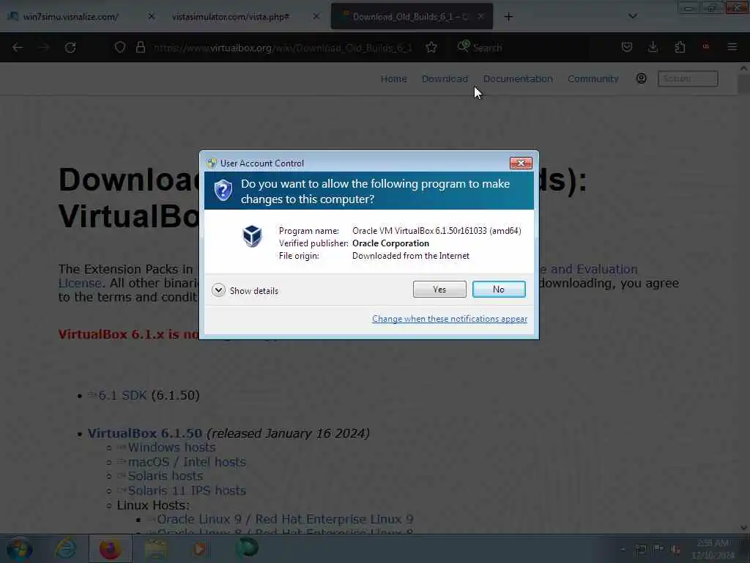Viewport: 750px width, 563px height.
Task: Click the VirtualBox cube program icon
Action: [252, 236]
